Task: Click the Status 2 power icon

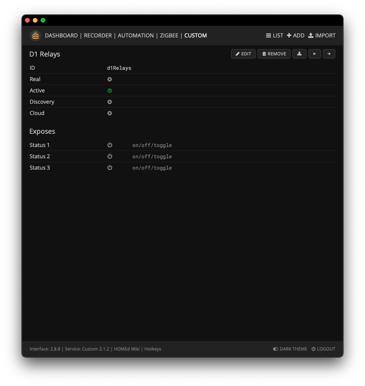Action: point(110,156)
